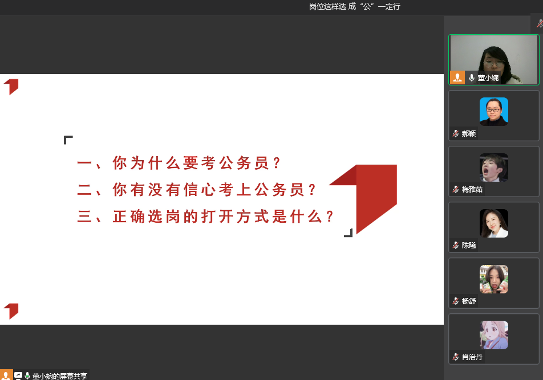Click the muted mic icon beside 陈曦
Screen dimensions: 543x380
456,246
